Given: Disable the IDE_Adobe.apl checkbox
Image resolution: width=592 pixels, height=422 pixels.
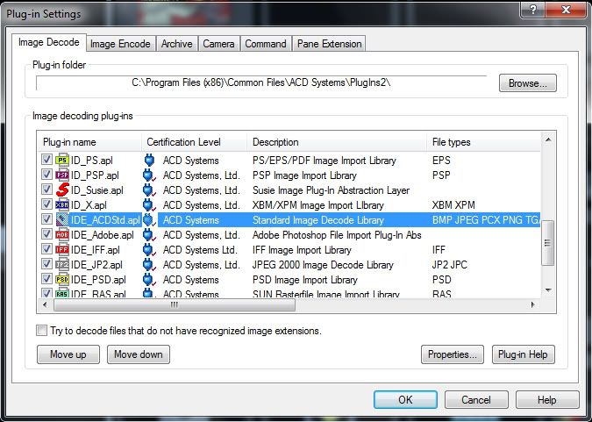Looking at the screenshot, I should click(x=46, y=234).
